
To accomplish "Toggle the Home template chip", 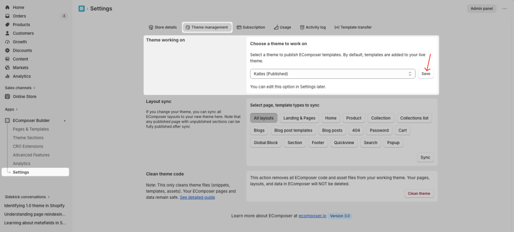I will 331,118.
